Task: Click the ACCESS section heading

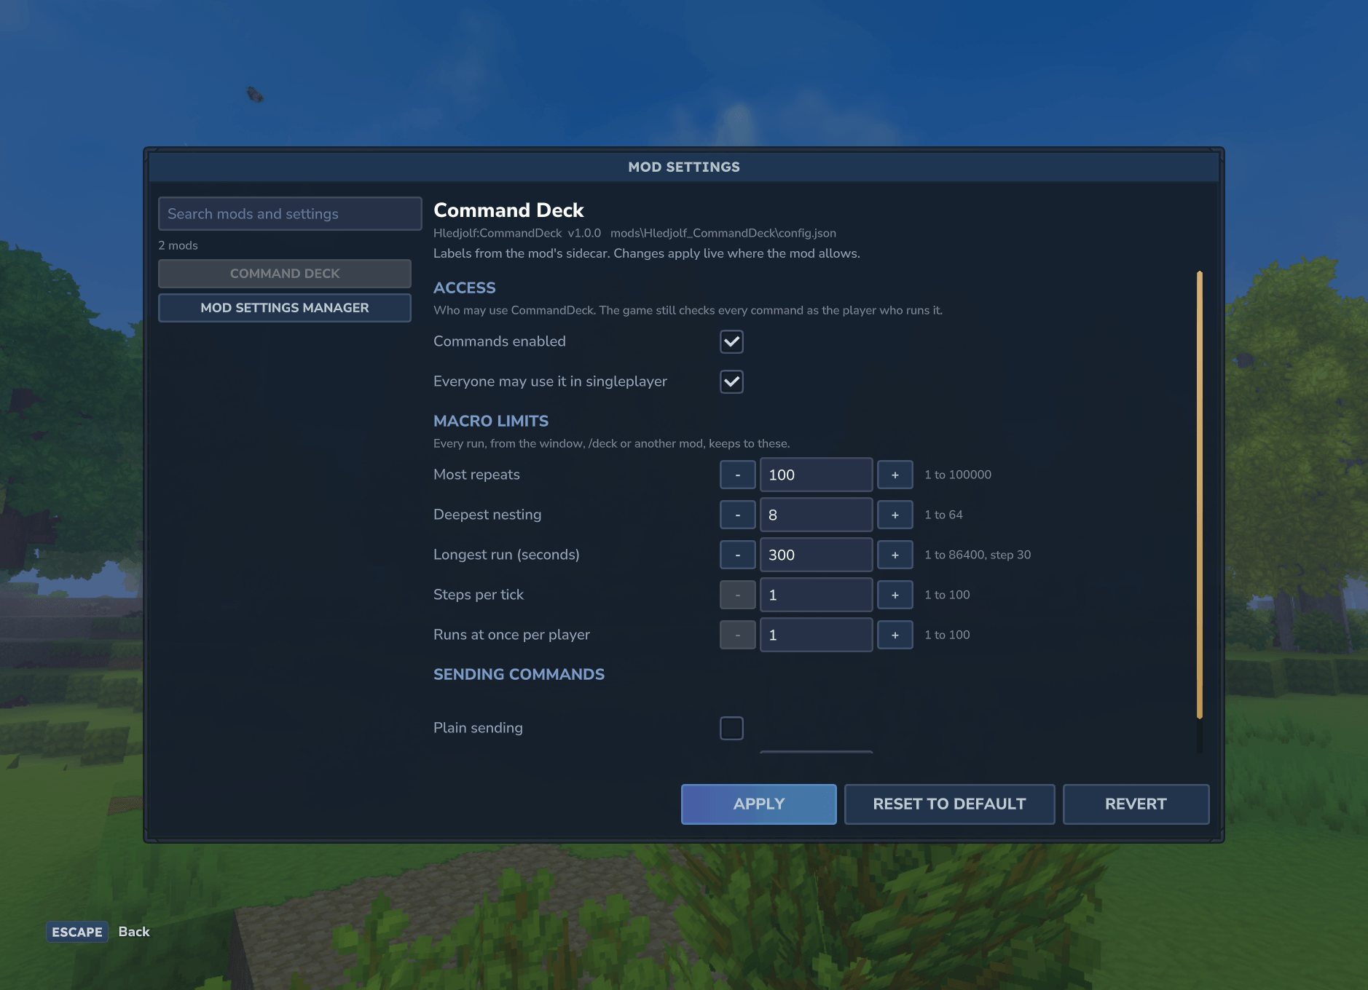Action: [x=465, y=288]
